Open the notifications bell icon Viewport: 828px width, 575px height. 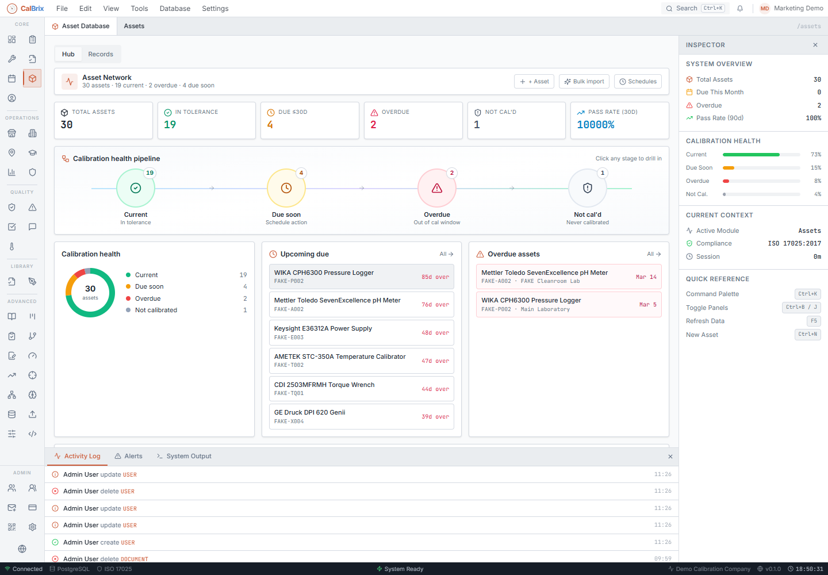[740, 9]
